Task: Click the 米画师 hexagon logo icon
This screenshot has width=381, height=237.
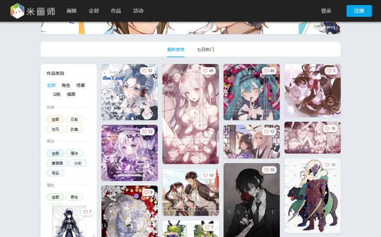Action: (x=17, y=11)
